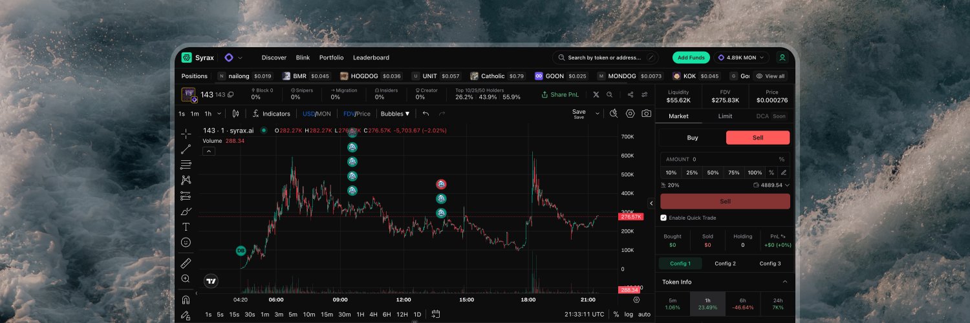Open the emoji icons tool
Viewport: 970px width, 323px height.
[x=186, y=242]
